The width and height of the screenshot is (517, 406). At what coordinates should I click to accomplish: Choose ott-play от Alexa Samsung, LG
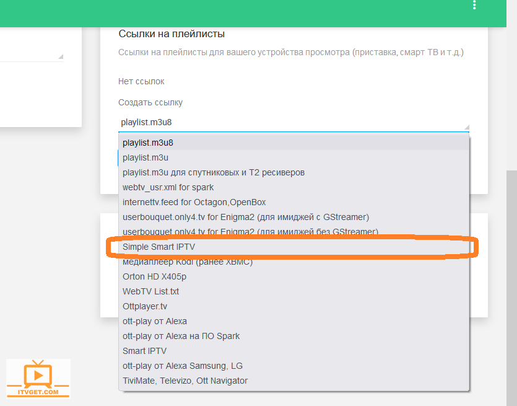pyautogui.click(x=293, y=366)
